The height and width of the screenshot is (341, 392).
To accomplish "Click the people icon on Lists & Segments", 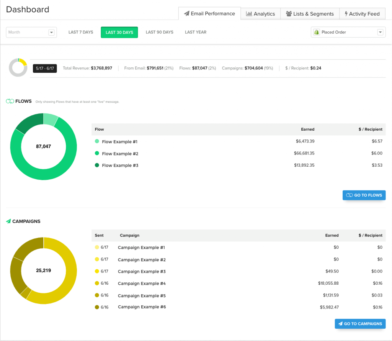I will tap(289, 14).
